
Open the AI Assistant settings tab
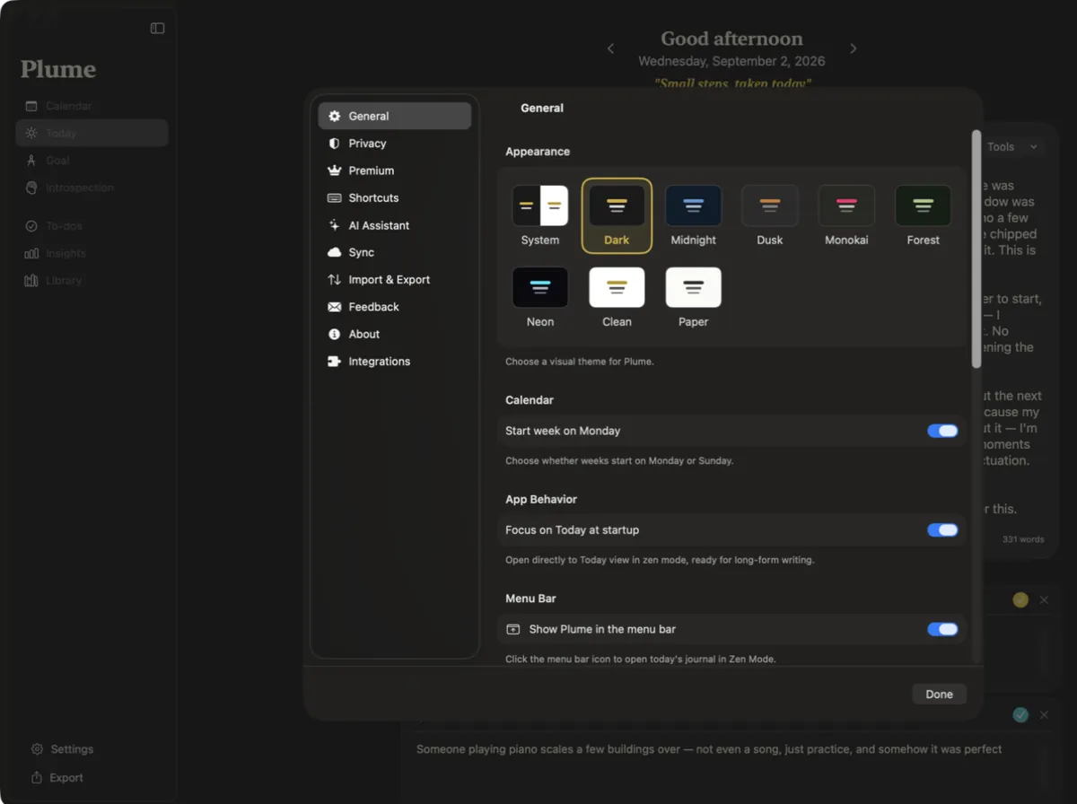pyautogui.click(x=395, y=225)
